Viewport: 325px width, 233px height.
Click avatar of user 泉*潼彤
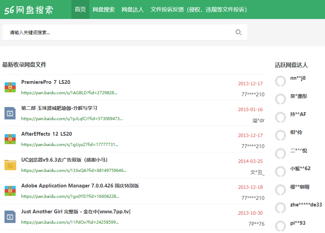280,99
